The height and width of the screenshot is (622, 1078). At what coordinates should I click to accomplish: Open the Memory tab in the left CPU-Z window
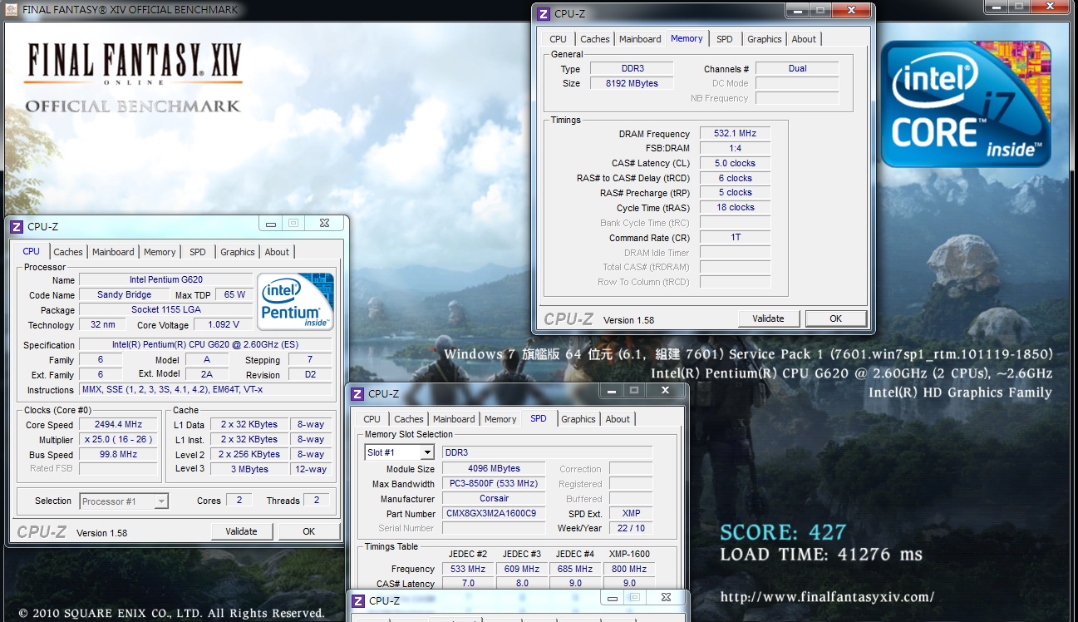click(x=160, y=252)
